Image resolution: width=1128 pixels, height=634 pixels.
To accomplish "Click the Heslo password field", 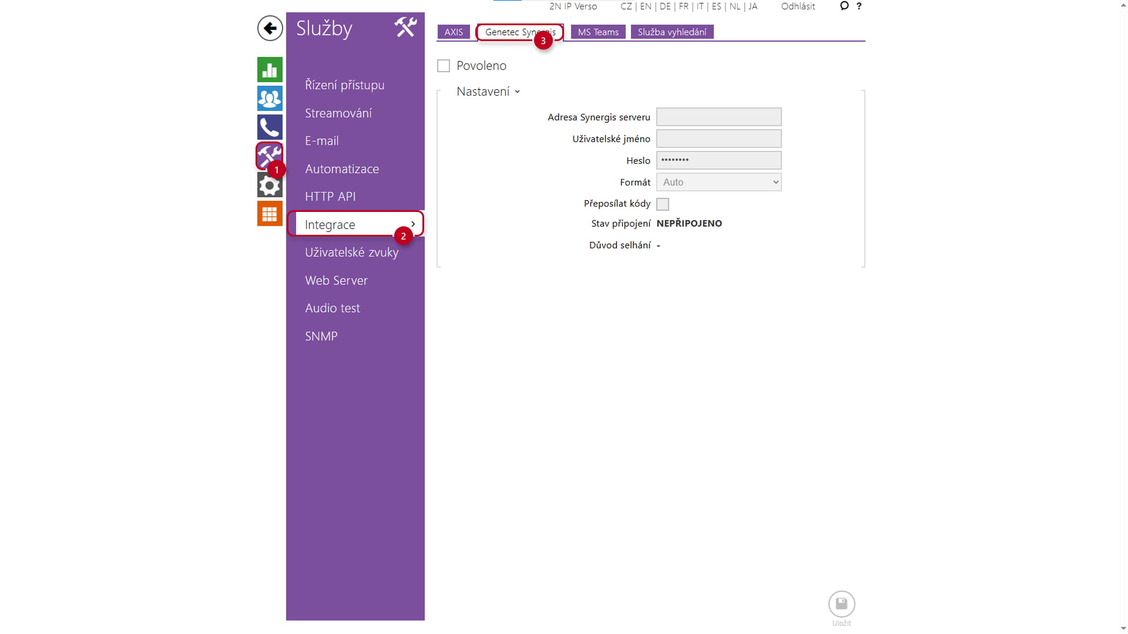I will (719, 160).
